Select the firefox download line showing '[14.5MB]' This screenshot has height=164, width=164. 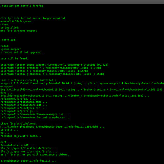tap(44, 71)
